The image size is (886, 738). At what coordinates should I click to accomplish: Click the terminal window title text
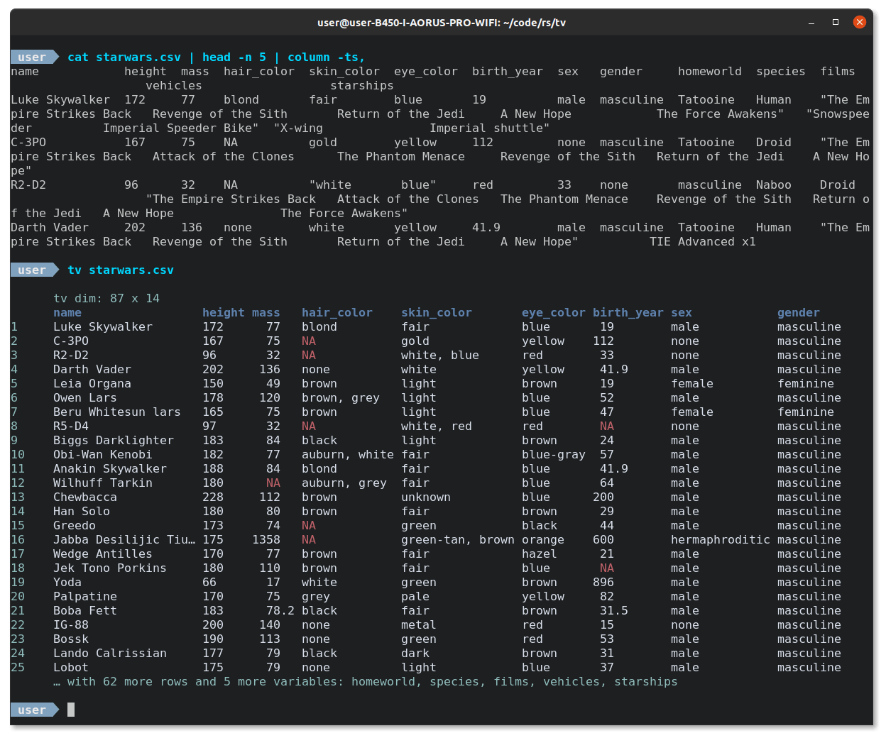442,23
